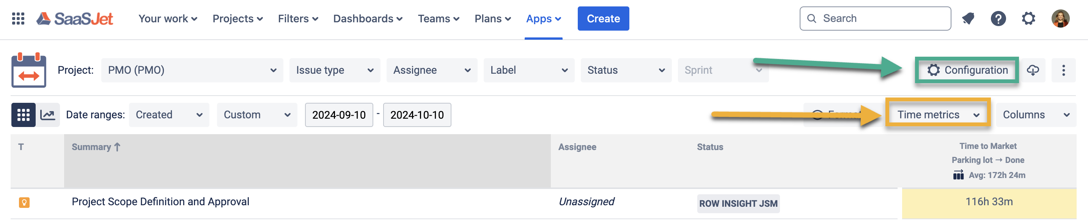
Task: Click the highlighted 116h 33m time cell
Action: [989, 202]
